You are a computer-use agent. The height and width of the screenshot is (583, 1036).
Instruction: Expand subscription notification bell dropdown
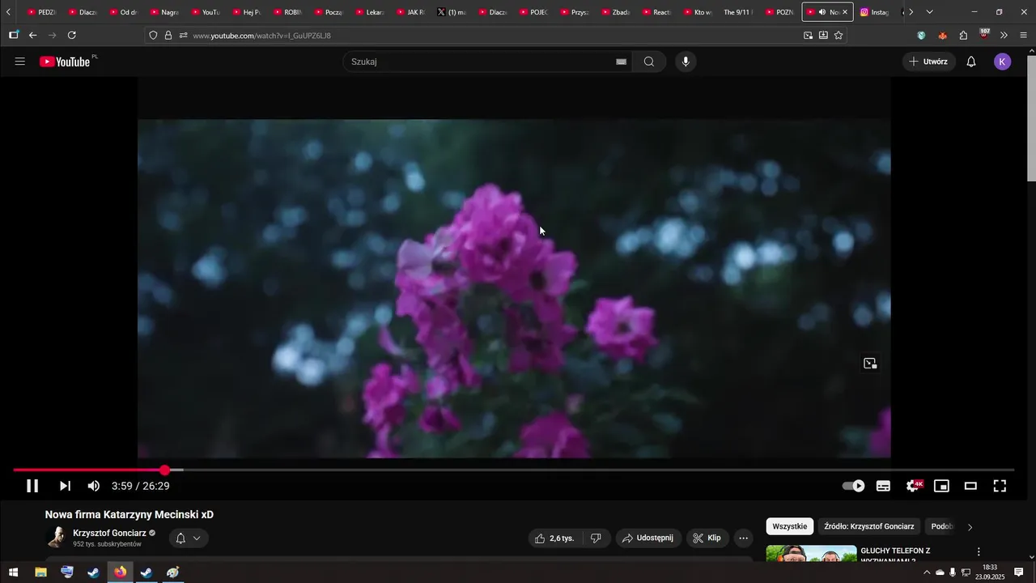[188, 538]
